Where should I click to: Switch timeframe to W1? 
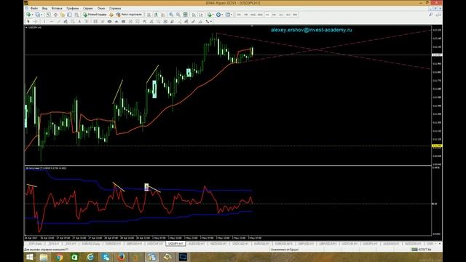tap(288, 15)
